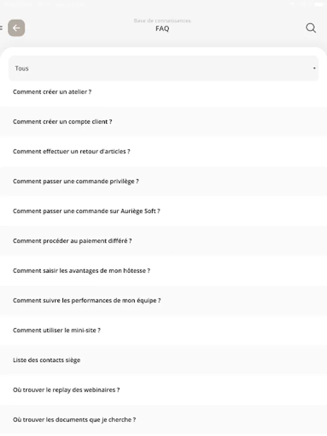The height and width of the screenshot is (436, 327).
Task: View 'Comment utiliser le mini-site ?' article
Action: point(57,330)
